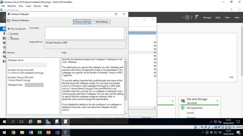Image resolution: width=243 pixels, height=136 pixels.
Task: Open File Explorer on guest taskbar
Action: [39, 122]
